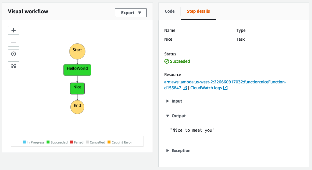Screen dimensions: 312x170
Task: Click the zoom out tool on the workflow canvas
Action: (13, 42)
